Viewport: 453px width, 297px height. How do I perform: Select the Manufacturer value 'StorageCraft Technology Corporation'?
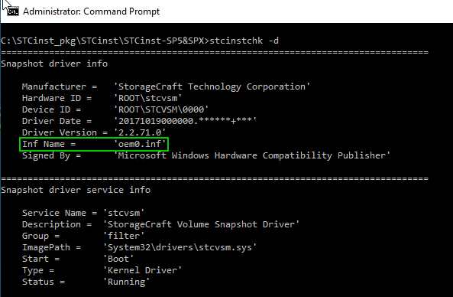(x=212, y=86)
